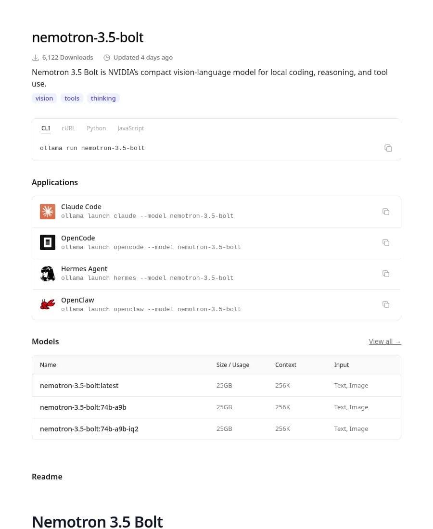Click the Input column header
The width and height of the screenshot is (433, 529).
tap(341, 365)
